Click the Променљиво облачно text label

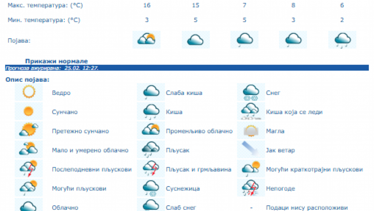pos(199,131)
